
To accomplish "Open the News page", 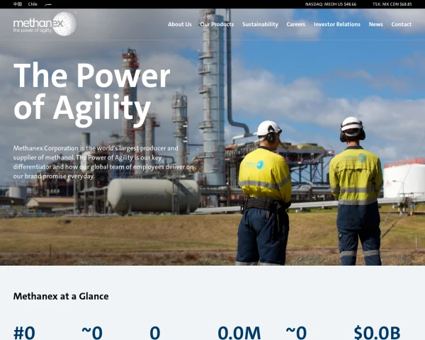I will point(375,24).
